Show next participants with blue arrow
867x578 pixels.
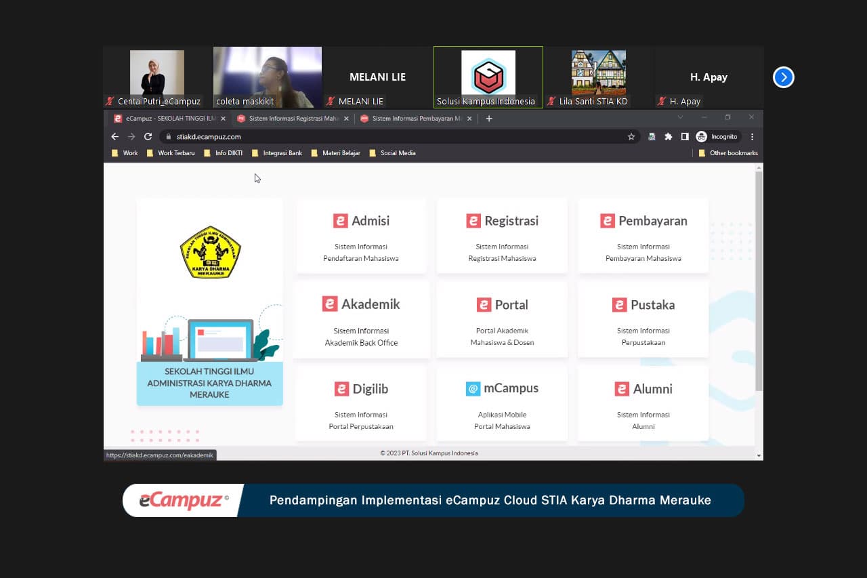(784, 77)
